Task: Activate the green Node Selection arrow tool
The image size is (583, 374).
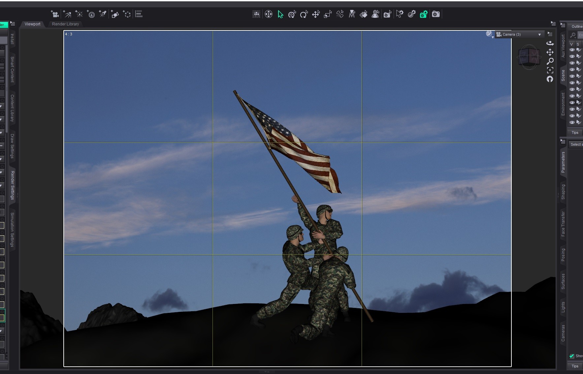Action: click(x=280, y=14)
